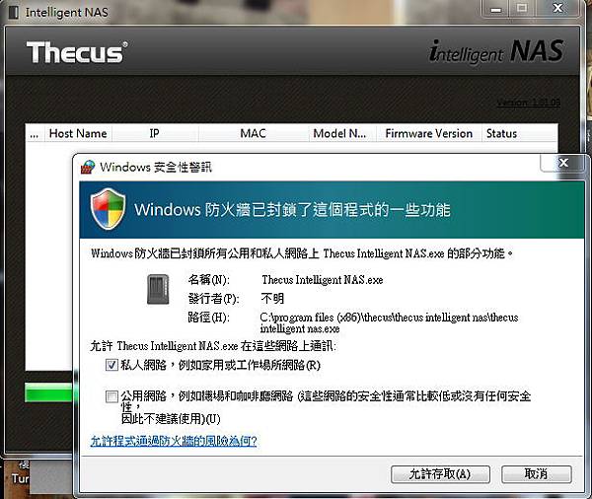Click the Windows firewall shield icon
592x499 pixels.
click(x=108, y=209)
